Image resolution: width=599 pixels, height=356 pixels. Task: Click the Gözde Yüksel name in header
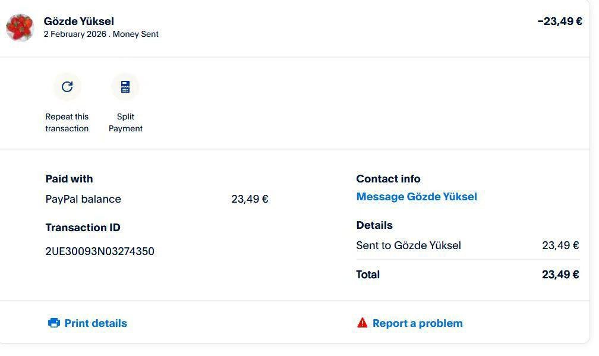pos(78,21)
